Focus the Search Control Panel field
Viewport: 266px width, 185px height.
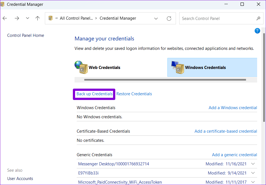[x=217, y=18]
